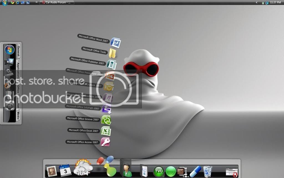Expand the quick launch overflow chevron
Screen dimensions: 284x178
point(36,2)
